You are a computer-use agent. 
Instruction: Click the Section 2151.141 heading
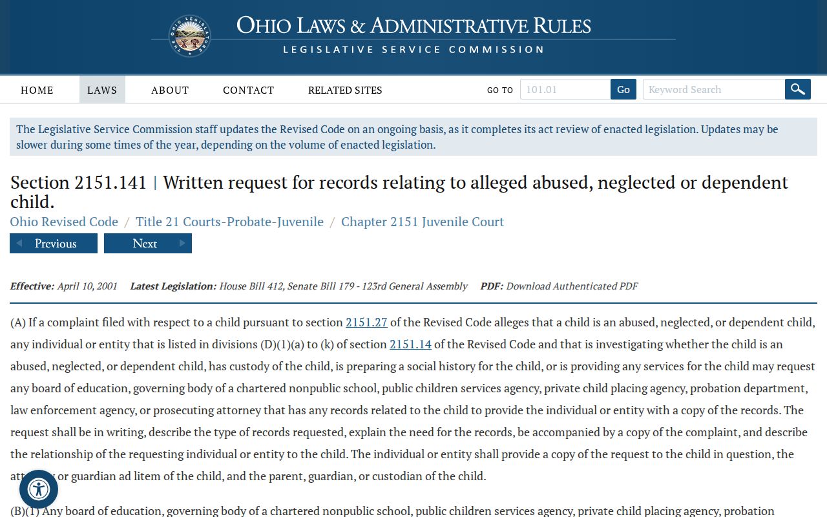pyautogui.click(x=399, y=192)
